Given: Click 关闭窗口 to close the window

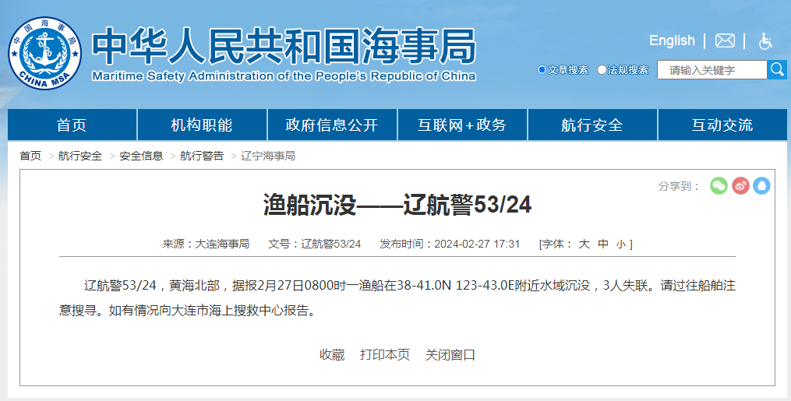Looking at the screenshot, I should (450, 354).
